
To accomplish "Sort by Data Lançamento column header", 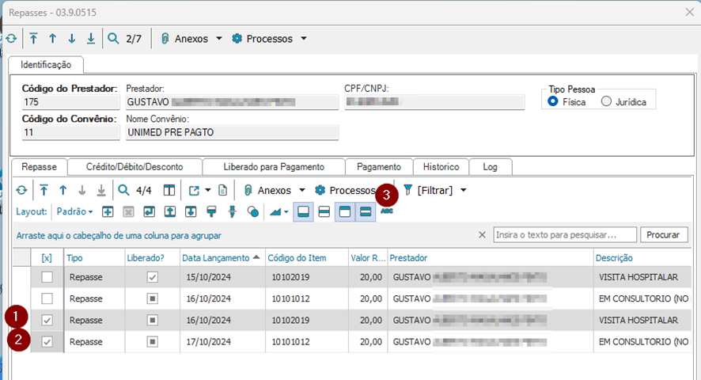I will (x=222, y=258).
